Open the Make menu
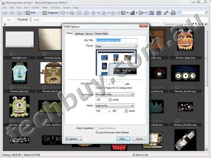This screenshot has height=158, width=211. point(45,8)
